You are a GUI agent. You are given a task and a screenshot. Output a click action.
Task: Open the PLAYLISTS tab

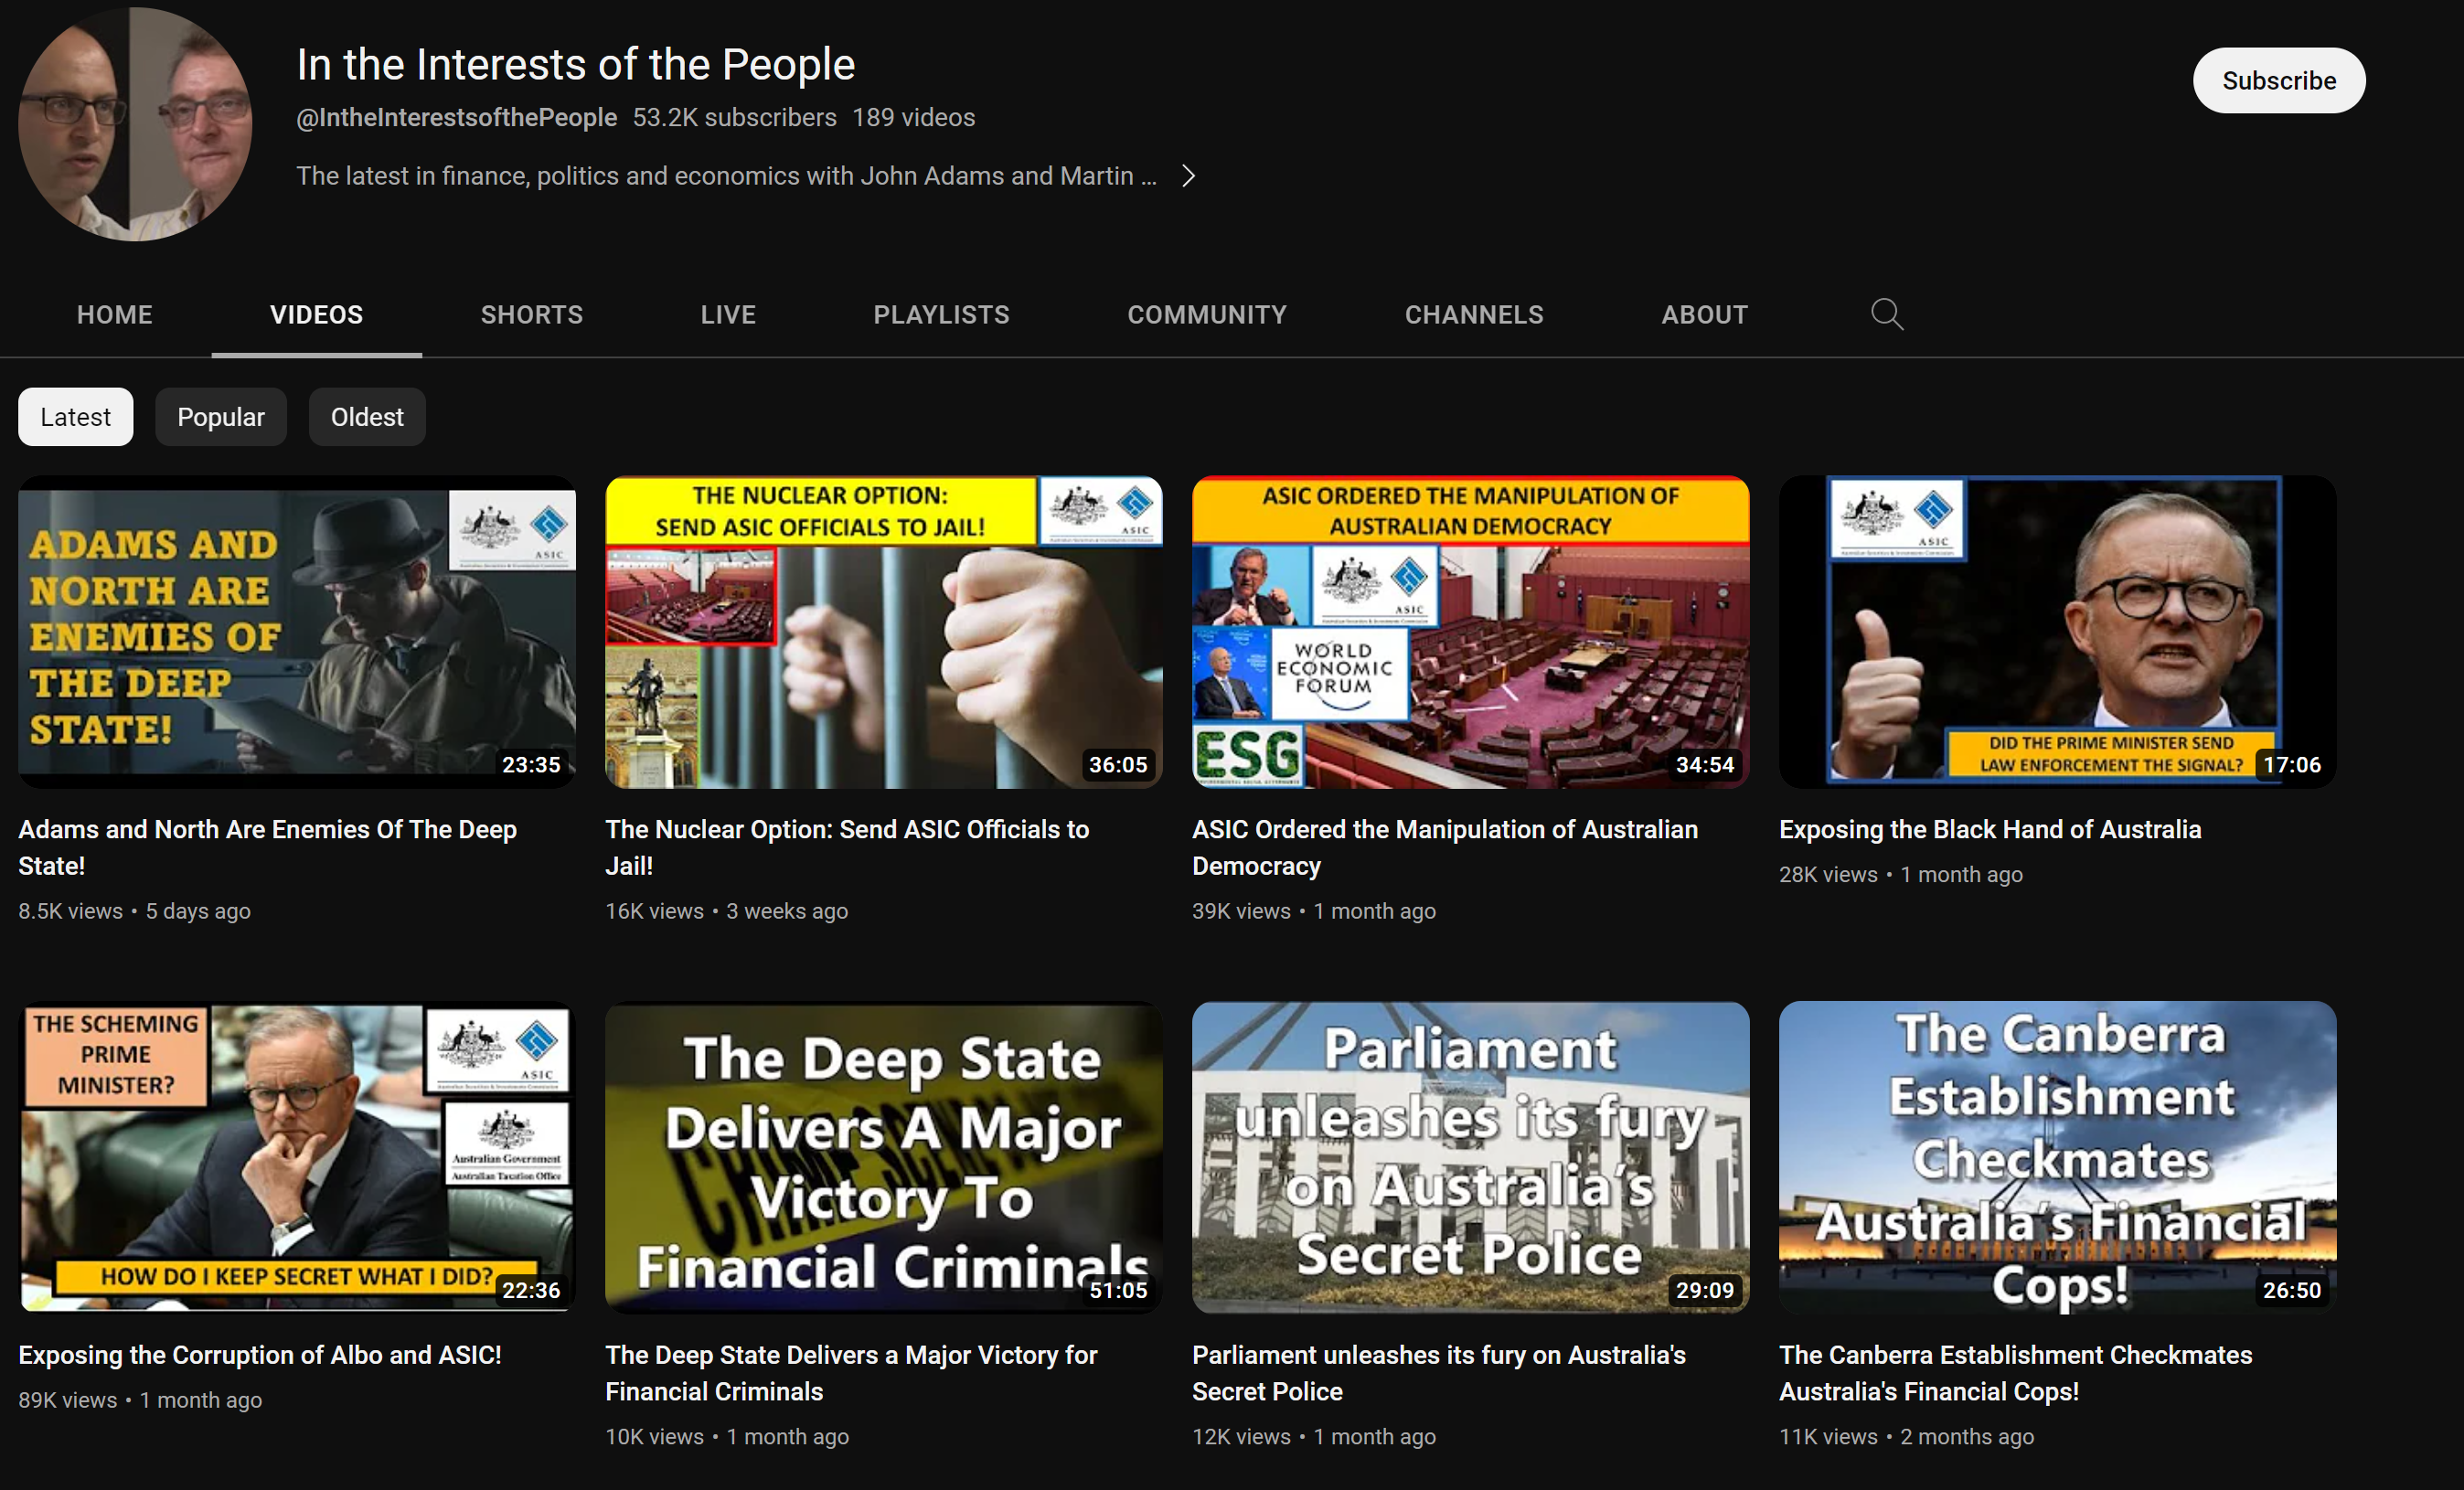coord(942,315)
